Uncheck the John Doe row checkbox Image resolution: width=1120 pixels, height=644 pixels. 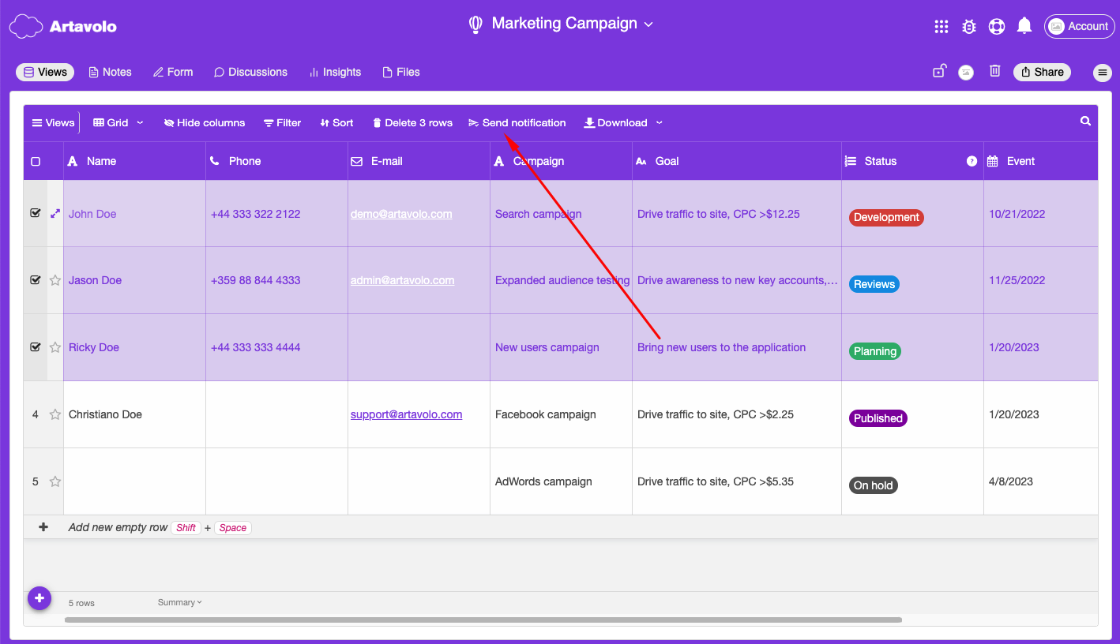(36, 213)
